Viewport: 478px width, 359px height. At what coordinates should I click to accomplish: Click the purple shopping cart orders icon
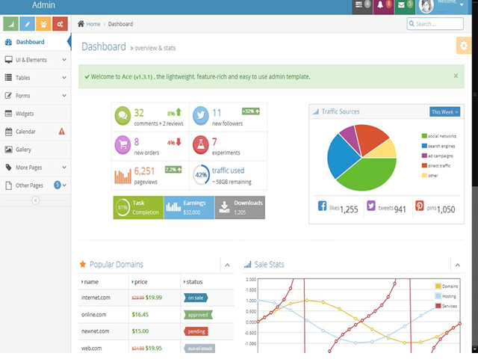(x=122, y=144)
